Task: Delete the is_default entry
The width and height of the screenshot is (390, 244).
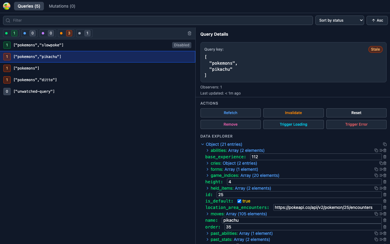Action: [x=385, y=201]
